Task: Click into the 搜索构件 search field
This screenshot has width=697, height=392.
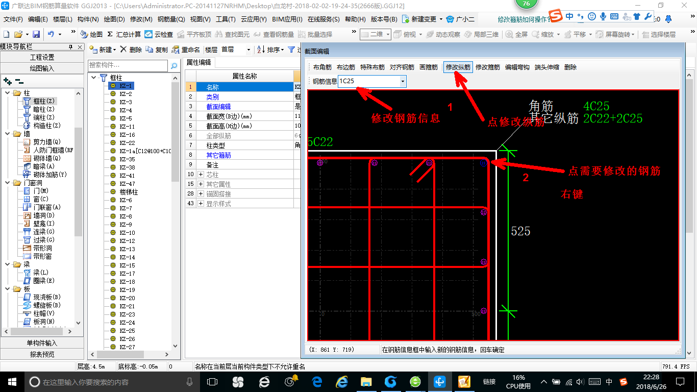Action: 128,65
